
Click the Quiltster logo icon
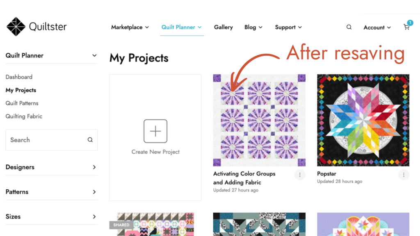(16, 27)
